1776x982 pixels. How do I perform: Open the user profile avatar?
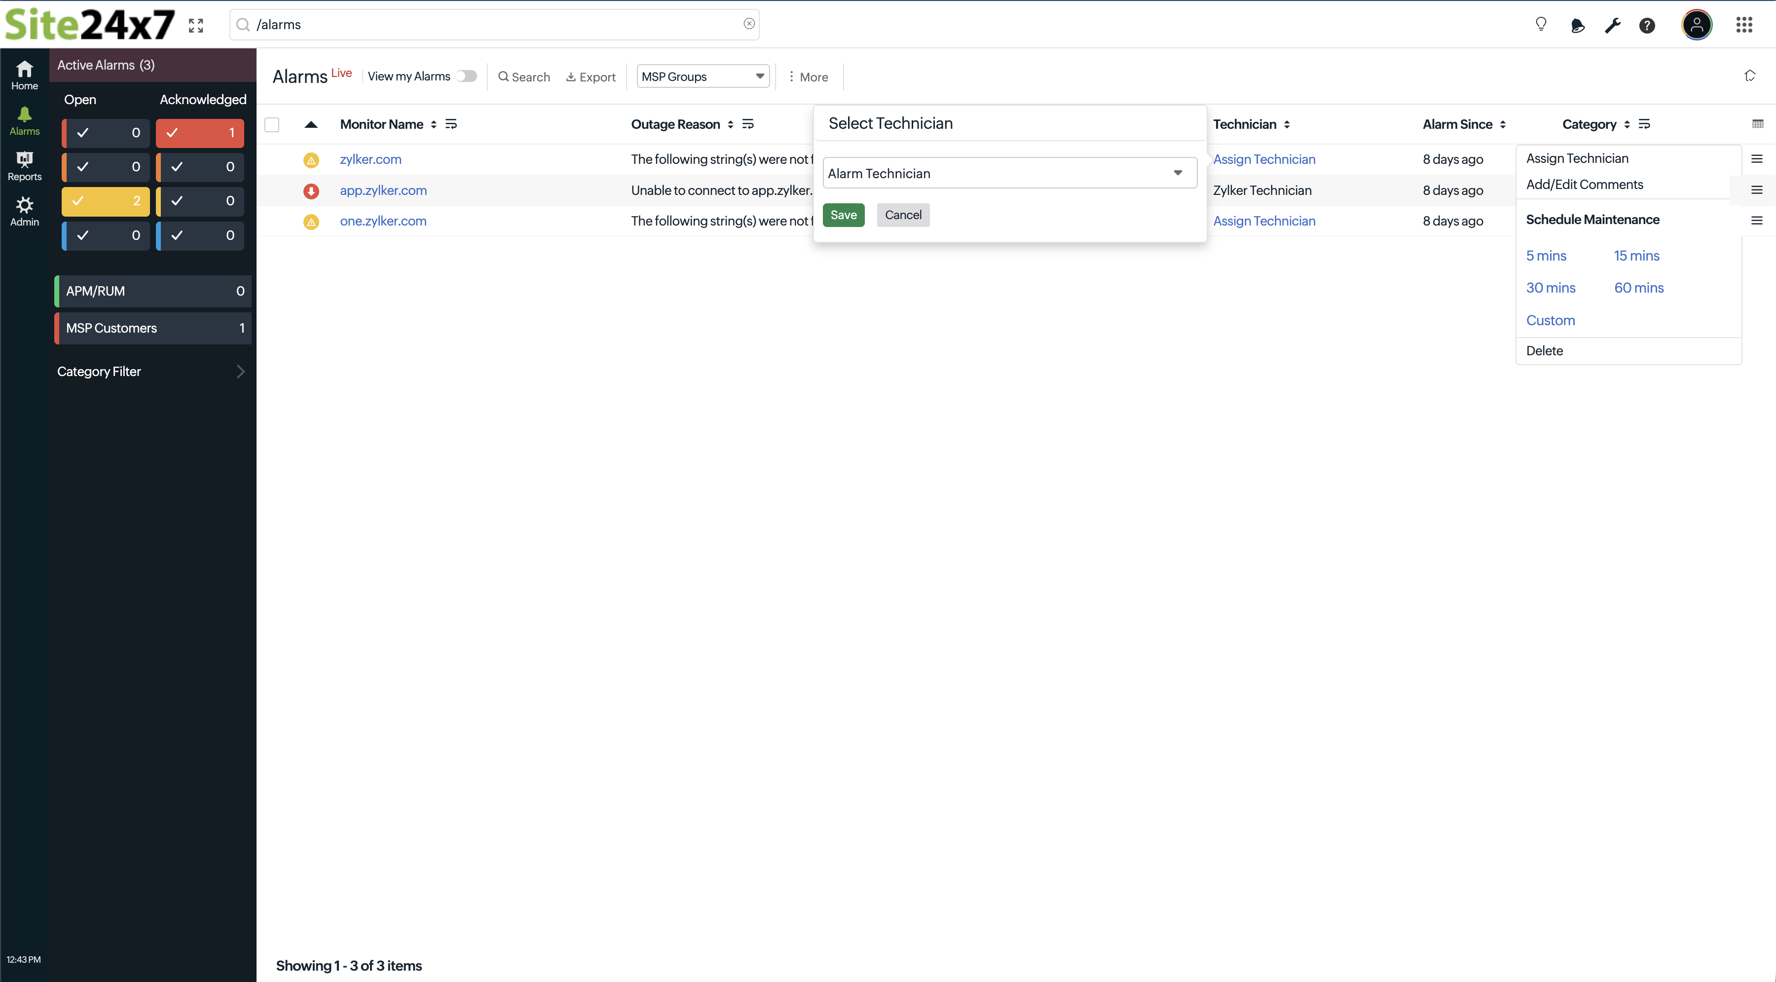[x=1697, y=25]
